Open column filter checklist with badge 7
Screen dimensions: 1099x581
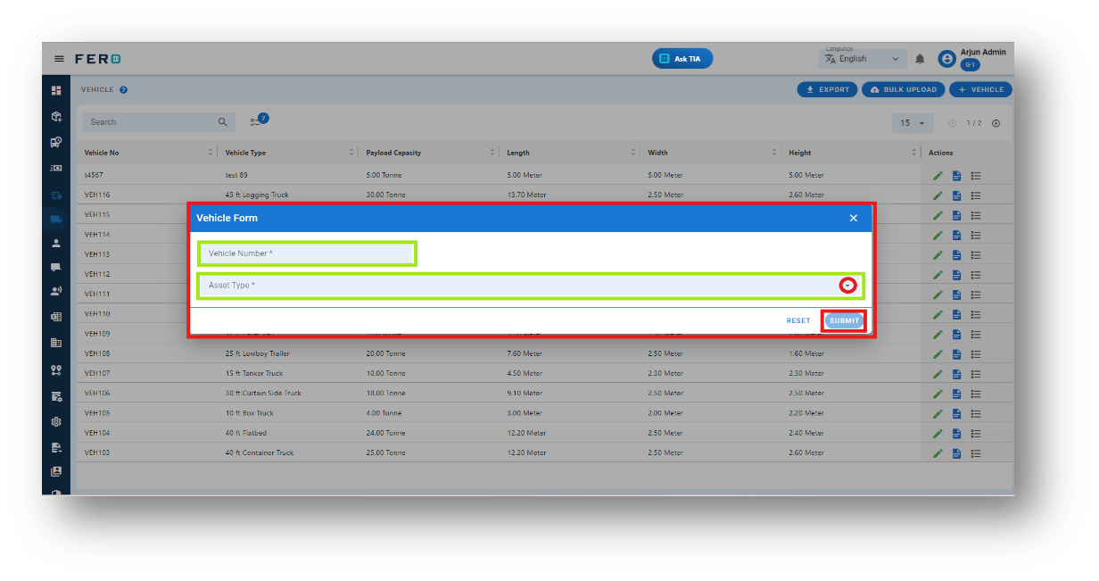[259, 120]
